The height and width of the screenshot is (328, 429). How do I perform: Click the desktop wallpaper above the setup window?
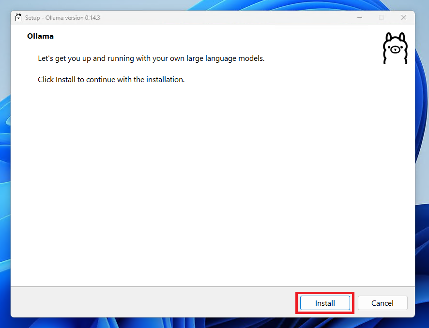213,4
